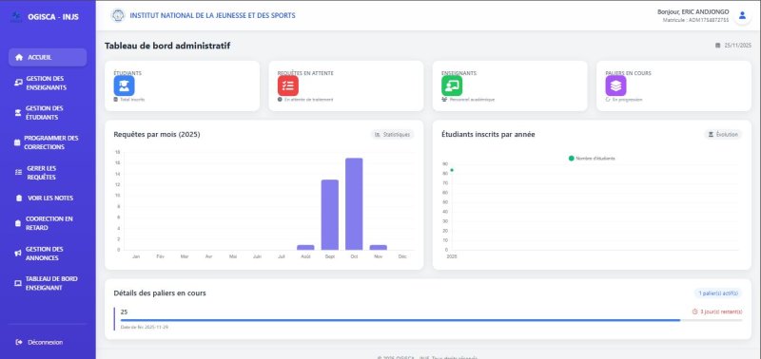The width and height of the screenshot is (761, 359).
Task: Click the Tableau de bord administratif heading
Action: click(x=167, y=46)
